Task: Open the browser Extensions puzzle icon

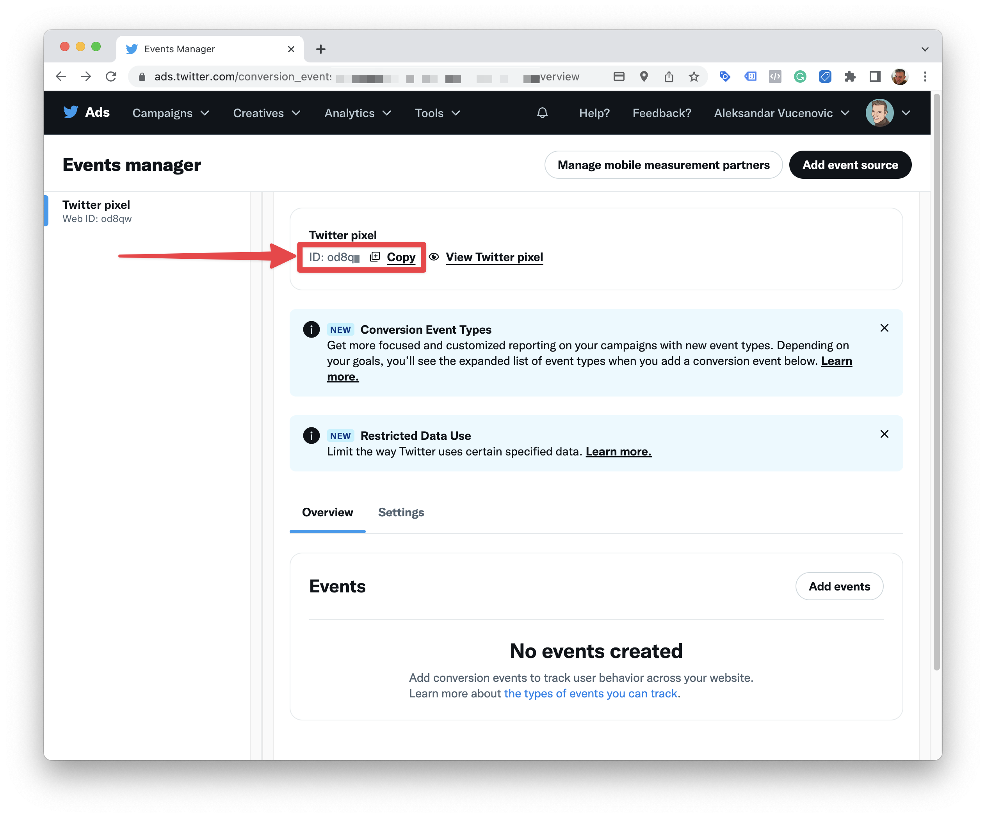Action: pos(850,76)
